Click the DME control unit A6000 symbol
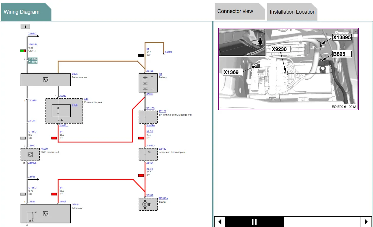The height and width of the screenshot is (227, 373). coord(30,154)
